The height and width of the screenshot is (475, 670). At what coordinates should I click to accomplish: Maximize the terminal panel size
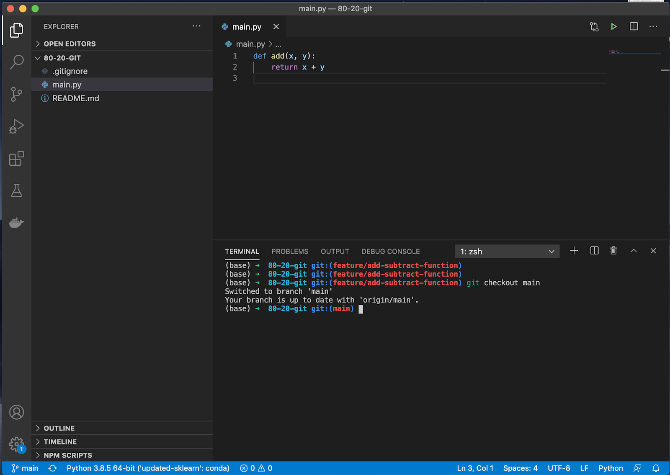coord(633,251)
